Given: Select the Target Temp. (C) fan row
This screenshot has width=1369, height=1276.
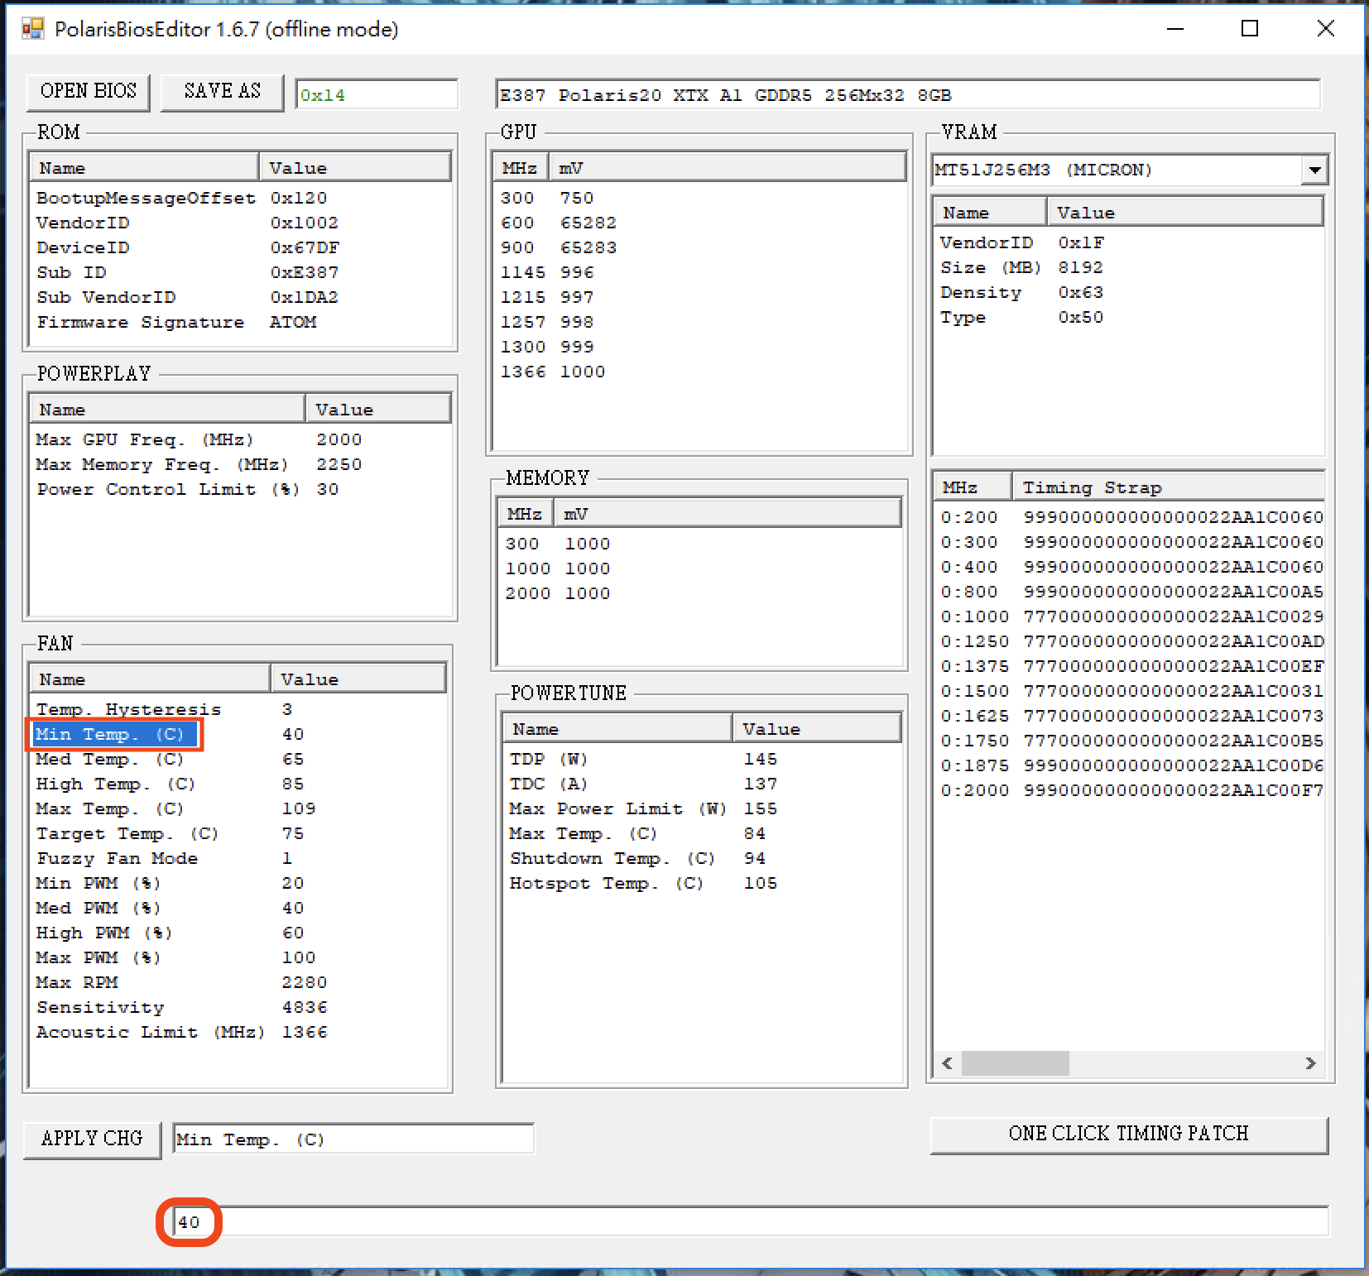Looking at the screenshot, I should (x=127, y=833).
